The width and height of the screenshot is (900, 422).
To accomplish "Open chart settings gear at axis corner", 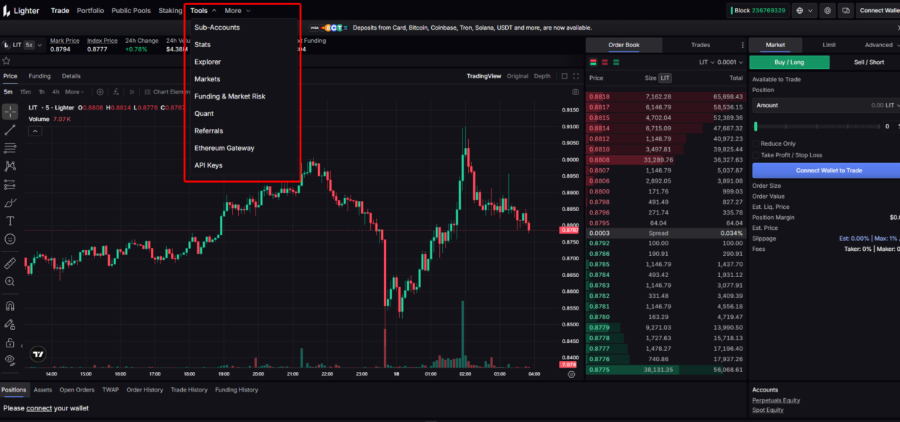I will pyautogui.click(x=571, y=374).
